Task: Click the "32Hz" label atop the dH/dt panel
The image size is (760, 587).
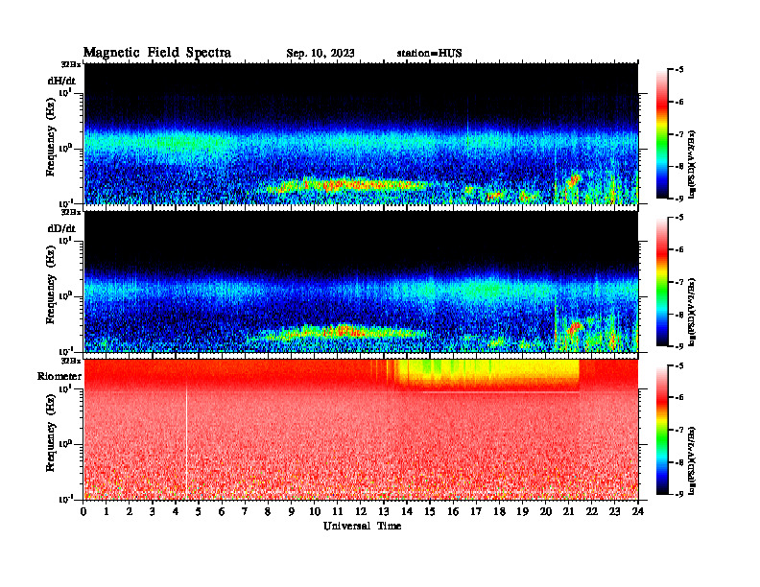Action: pos(71,64)
